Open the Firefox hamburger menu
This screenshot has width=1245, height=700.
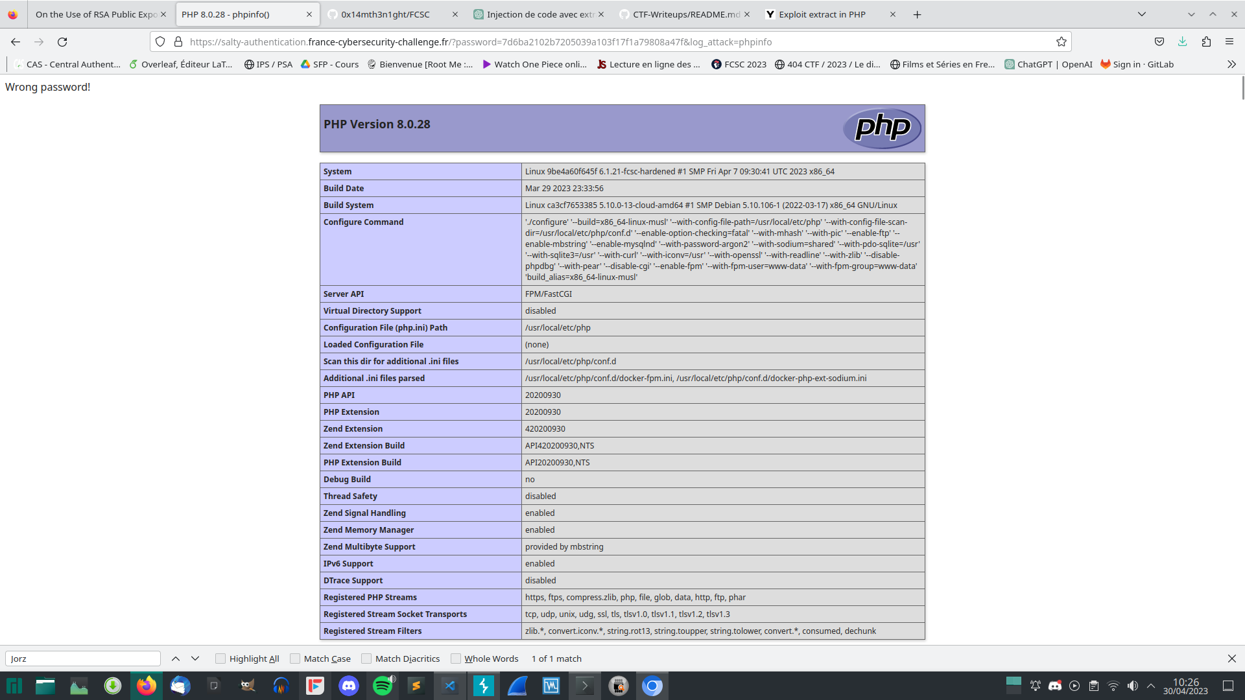point(1229,42)
